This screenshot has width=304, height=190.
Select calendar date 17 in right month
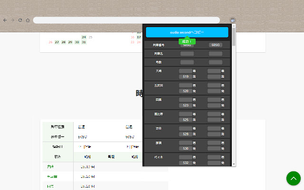[139, 37]
